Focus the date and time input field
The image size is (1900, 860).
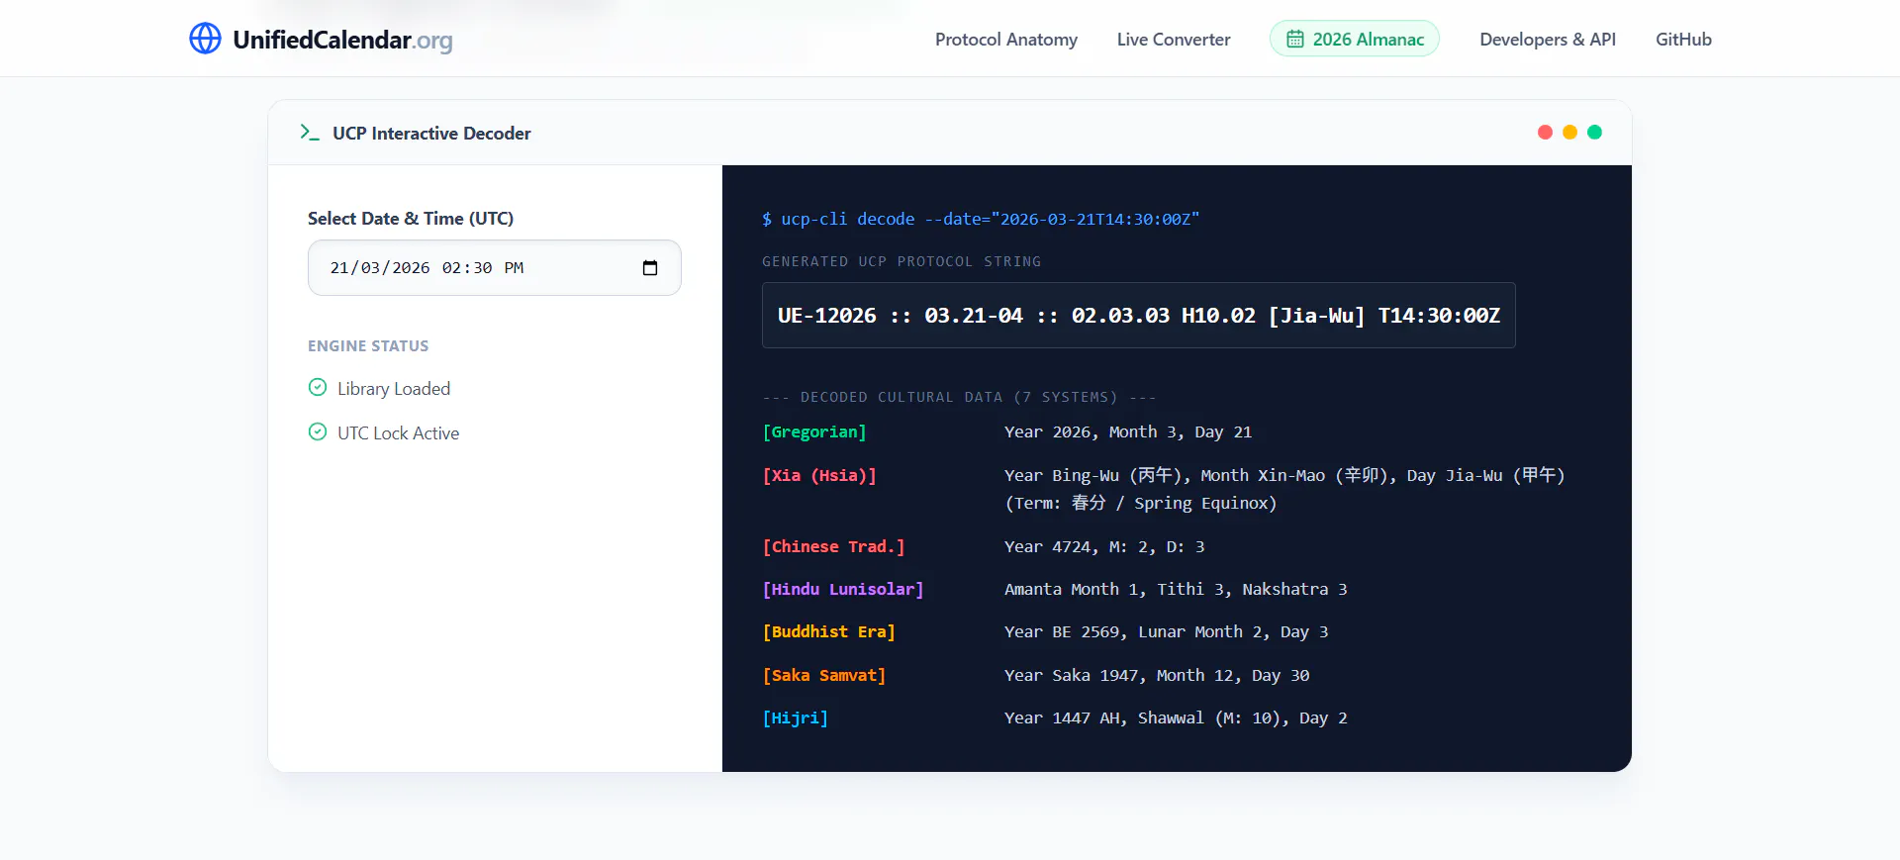[x=494, y=267]
